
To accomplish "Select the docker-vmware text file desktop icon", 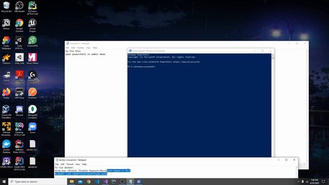I will coord(32,145).
